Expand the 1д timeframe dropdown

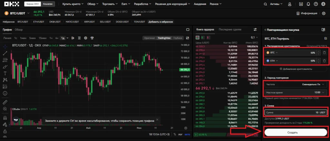67,38
